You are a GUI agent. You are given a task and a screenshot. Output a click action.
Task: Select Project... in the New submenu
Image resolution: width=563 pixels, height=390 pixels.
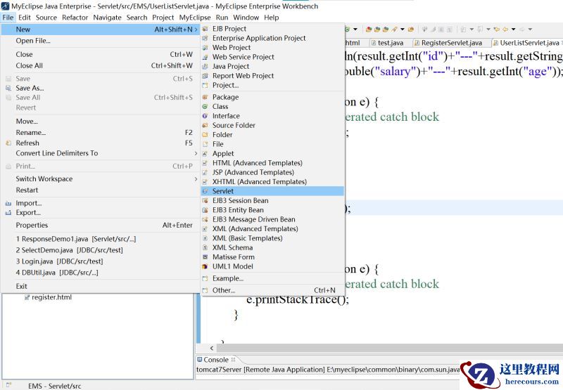272,85
